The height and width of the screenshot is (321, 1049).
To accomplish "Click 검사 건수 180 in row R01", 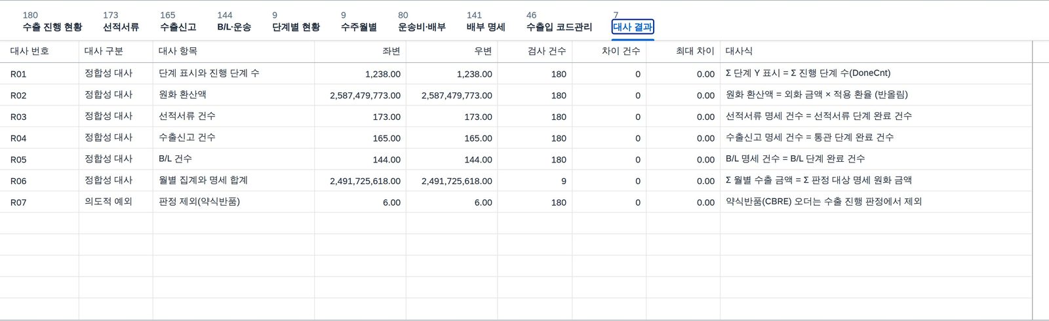I will coord(535,73).
